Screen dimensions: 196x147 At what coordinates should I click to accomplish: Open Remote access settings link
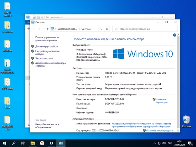point(47,53)
